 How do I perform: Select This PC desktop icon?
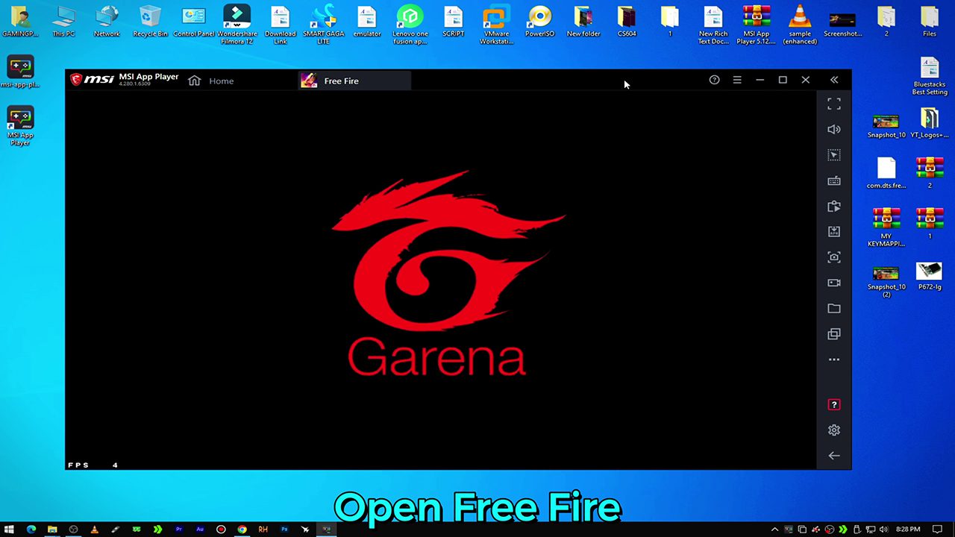click(x=63, y=21)
